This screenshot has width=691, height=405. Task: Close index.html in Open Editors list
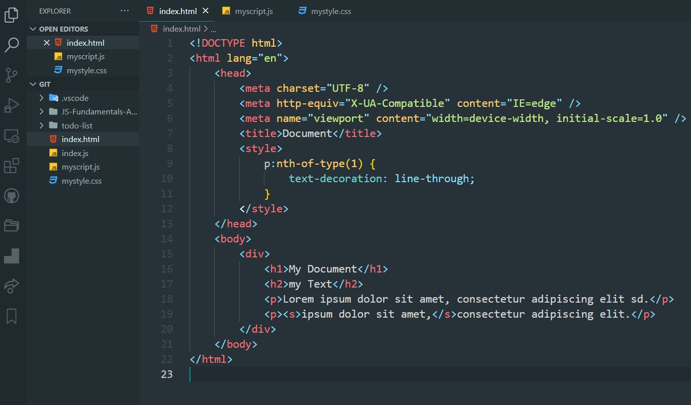(x=47, y=43)
